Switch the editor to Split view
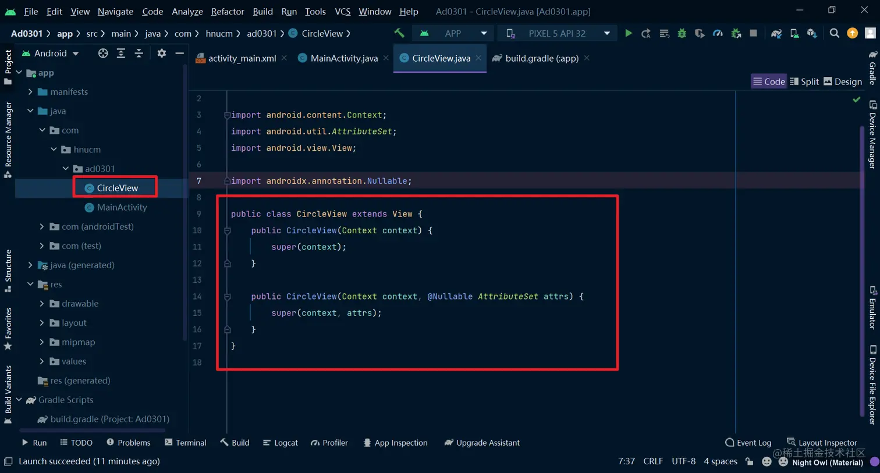Image resolution: width=880 pixels, height=473 pixels. 804,81
